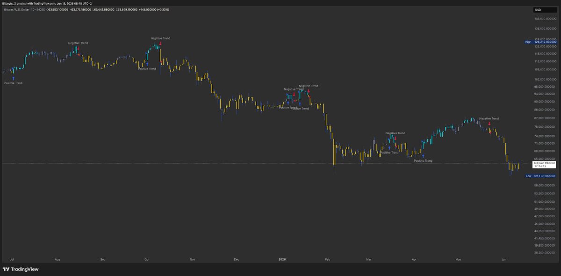Click the 43,250 price axis label
Viewport: 561px width, 276px height.
(x=545, y=231)
